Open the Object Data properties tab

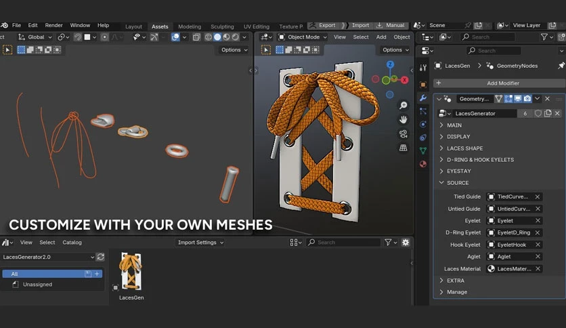pyautogui.click(x=423, y=150)
